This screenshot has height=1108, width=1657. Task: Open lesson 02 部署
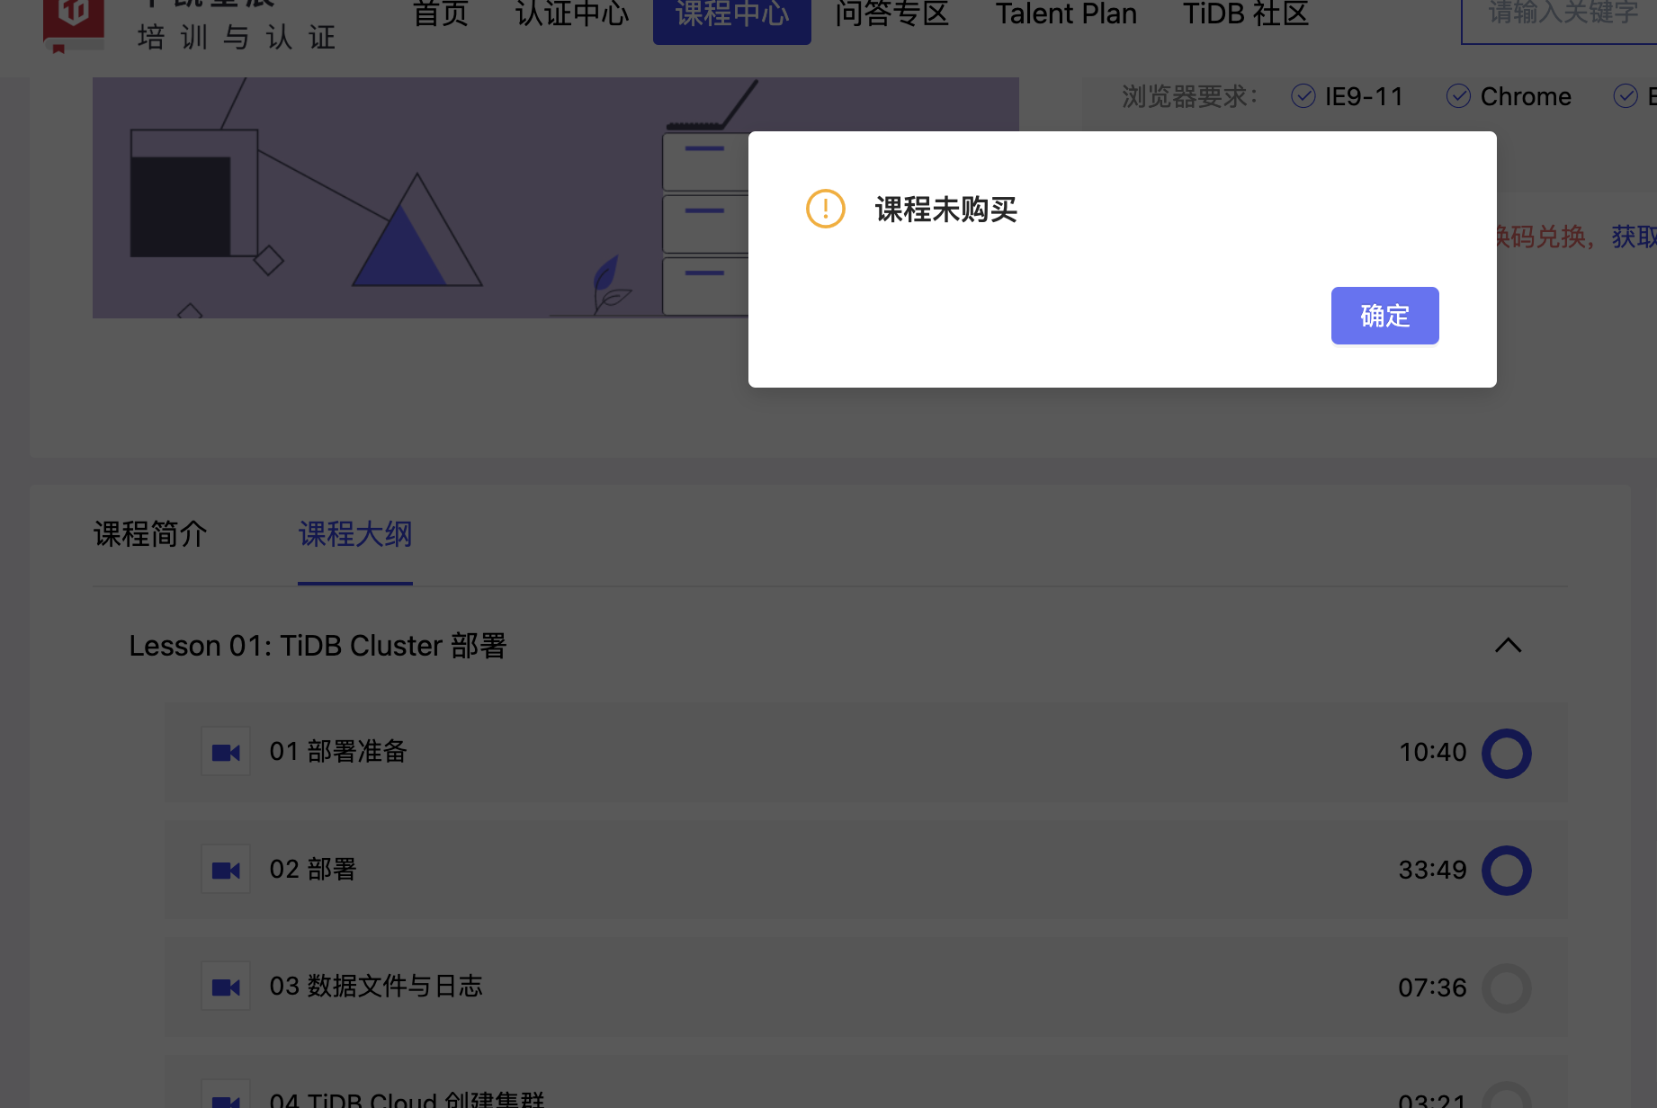point(865,870)
